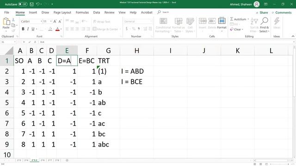Viewport: 296px width, 166px height.
Task: Click Merge & Center button
Action: coord(105,29)
